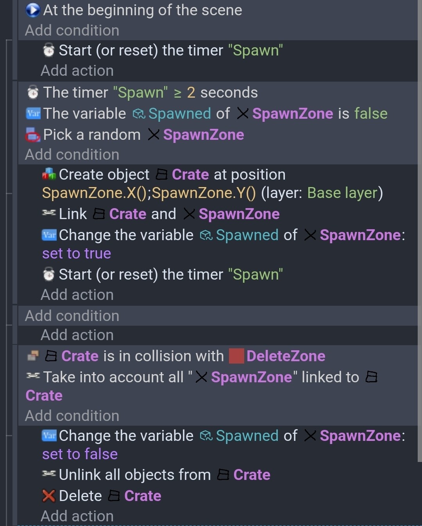Click the red X Delete Crate icon

49,496
